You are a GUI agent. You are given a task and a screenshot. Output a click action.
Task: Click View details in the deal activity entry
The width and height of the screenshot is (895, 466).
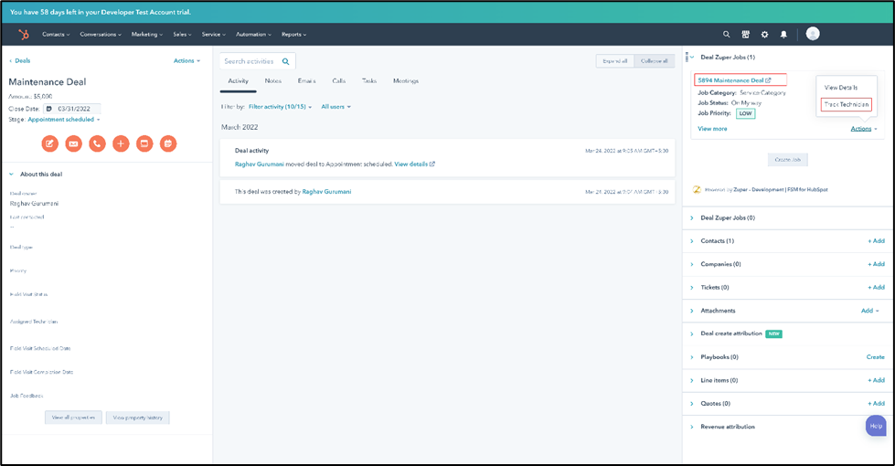point(414,164)
